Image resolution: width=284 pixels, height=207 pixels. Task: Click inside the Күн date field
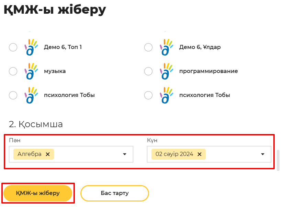point(209,154)
